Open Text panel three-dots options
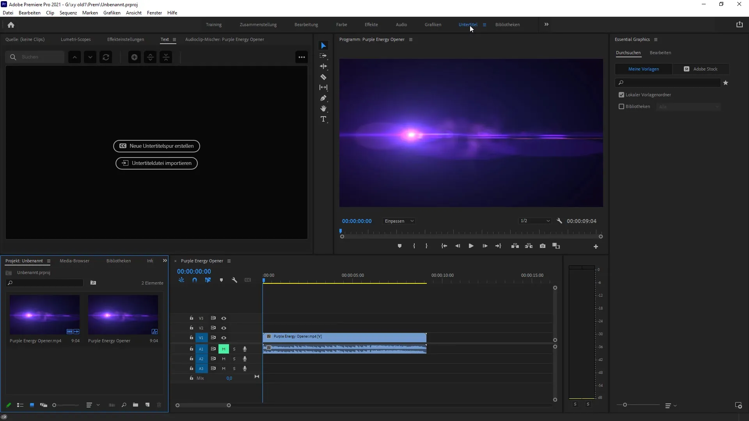749x421 pixels. point(302,57)
